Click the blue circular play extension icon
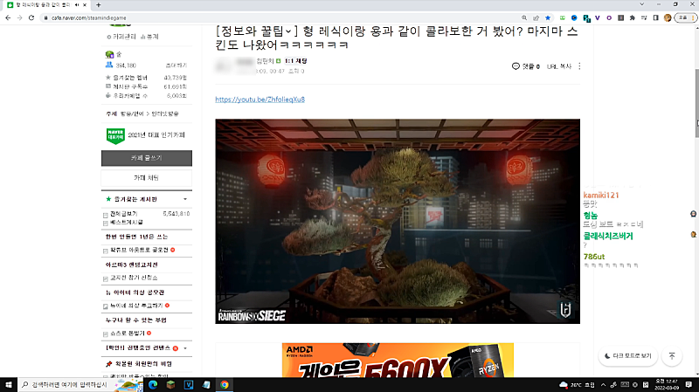Screen dimensions: 699x392 (574, 17)
